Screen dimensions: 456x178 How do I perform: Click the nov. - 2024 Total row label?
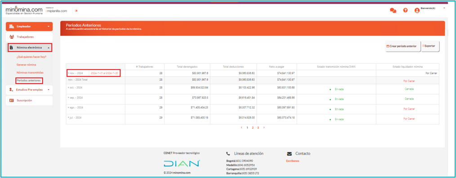click(78, 79)
